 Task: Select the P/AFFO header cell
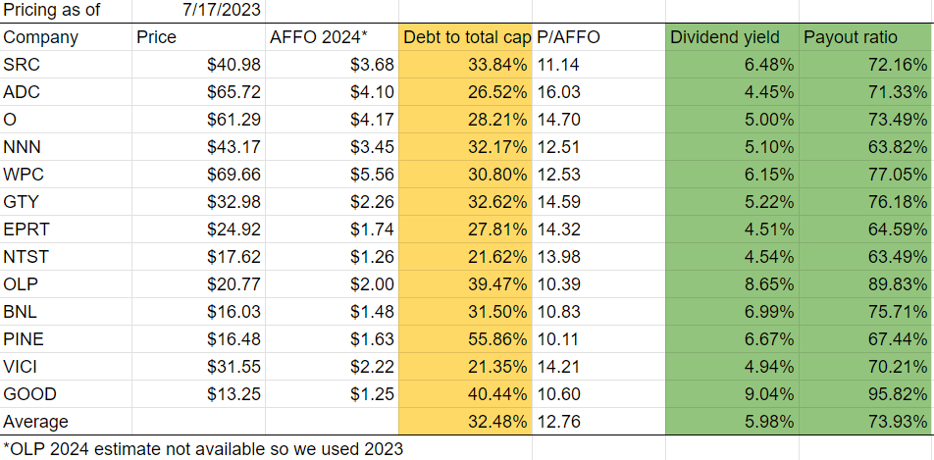[x=568, y=37]
